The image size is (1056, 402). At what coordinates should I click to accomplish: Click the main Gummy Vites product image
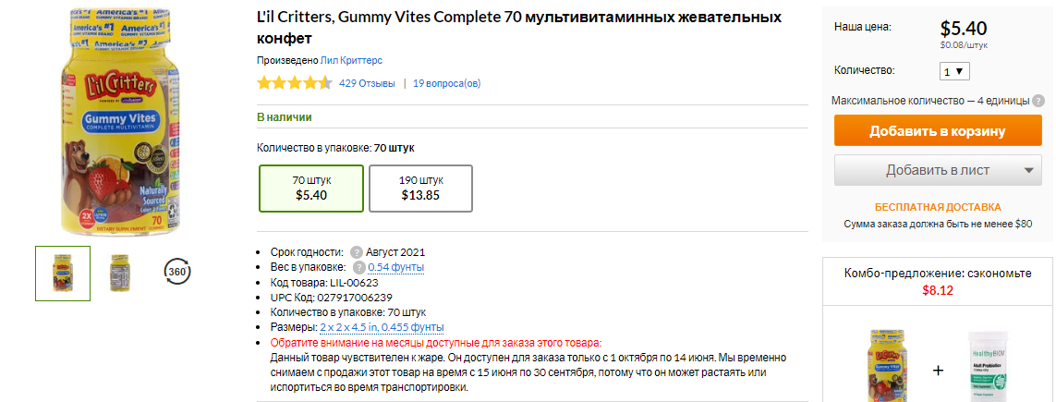click(120, 120)
